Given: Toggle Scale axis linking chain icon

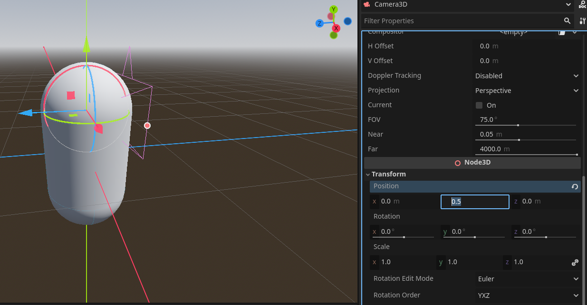Looking at the screenshot, I should [x=575, y=262].
